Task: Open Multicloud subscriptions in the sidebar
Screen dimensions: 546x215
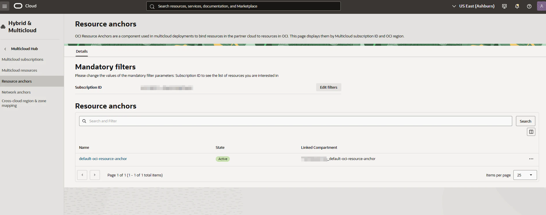Action: click(x=23, y=59)
